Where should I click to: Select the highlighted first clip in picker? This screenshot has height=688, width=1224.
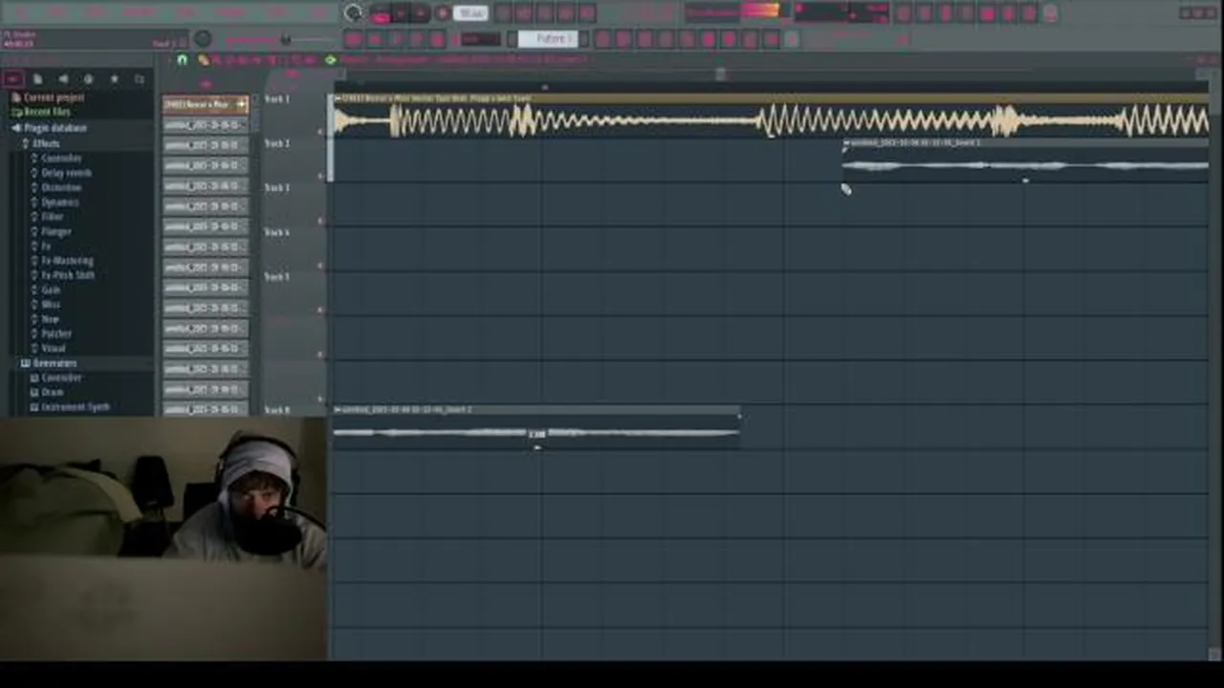point(206,104)
